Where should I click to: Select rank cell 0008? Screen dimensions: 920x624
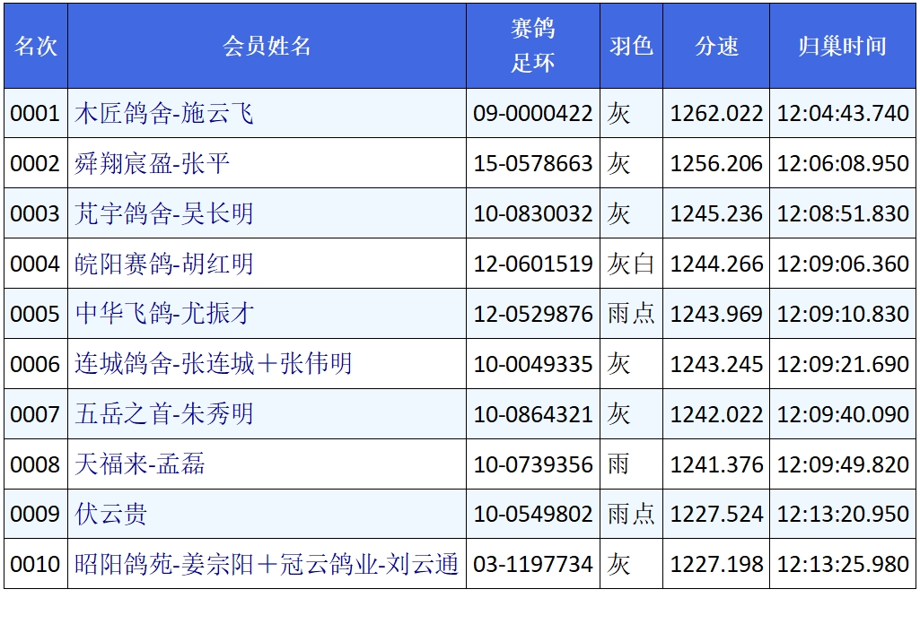35,464
